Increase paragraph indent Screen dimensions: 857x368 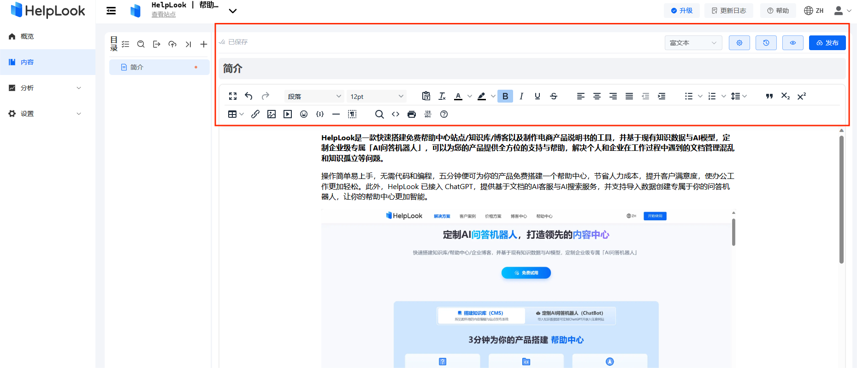pyautogui.click(x=662, y=96)
